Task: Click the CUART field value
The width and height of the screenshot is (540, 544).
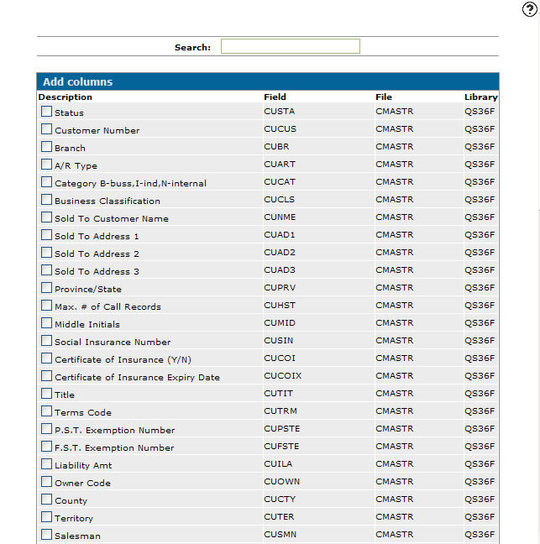Action: click(x=280, y=164)
